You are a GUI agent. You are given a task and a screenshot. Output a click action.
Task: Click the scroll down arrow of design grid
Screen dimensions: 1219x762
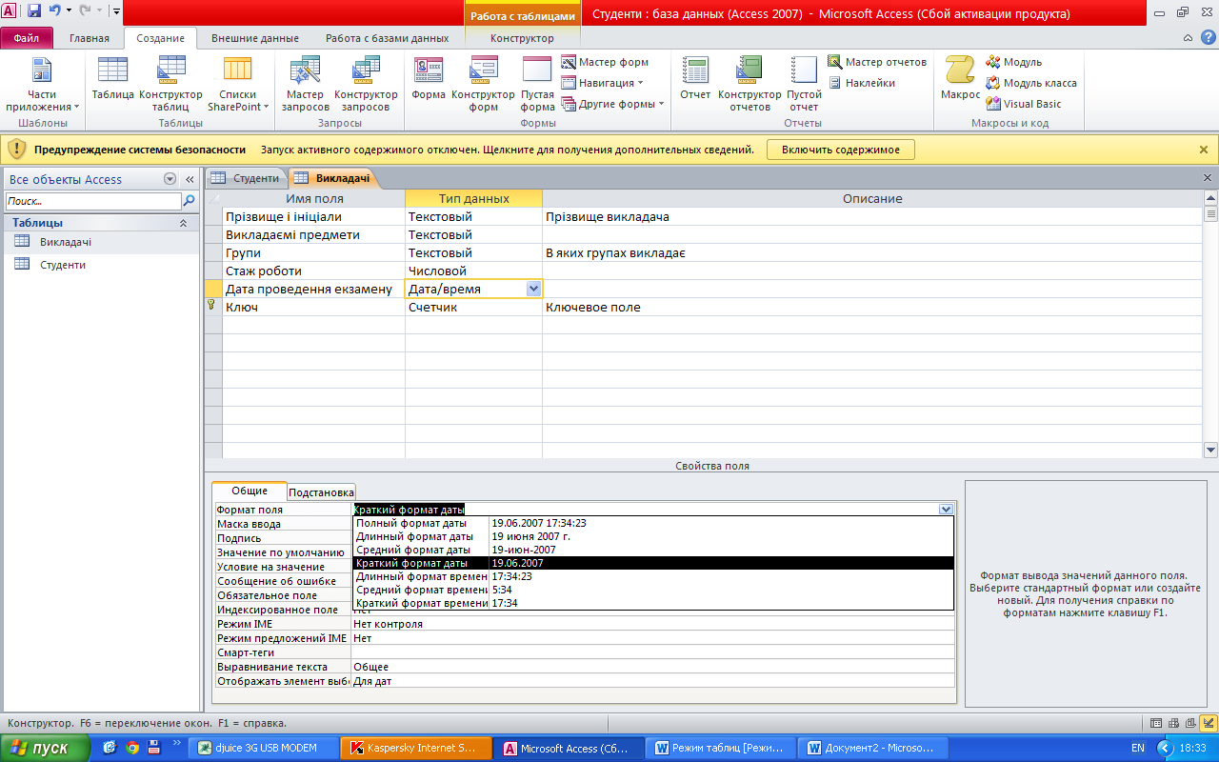click(x=1210, y=450)
